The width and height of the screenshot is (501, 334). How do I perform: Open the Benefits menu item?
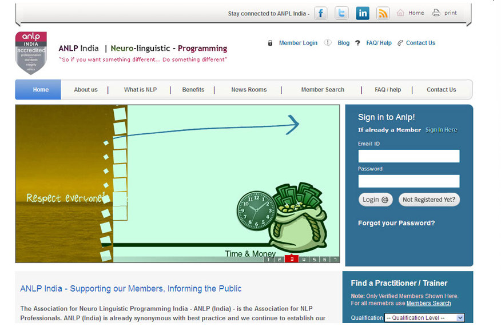(x=193, y=90)
